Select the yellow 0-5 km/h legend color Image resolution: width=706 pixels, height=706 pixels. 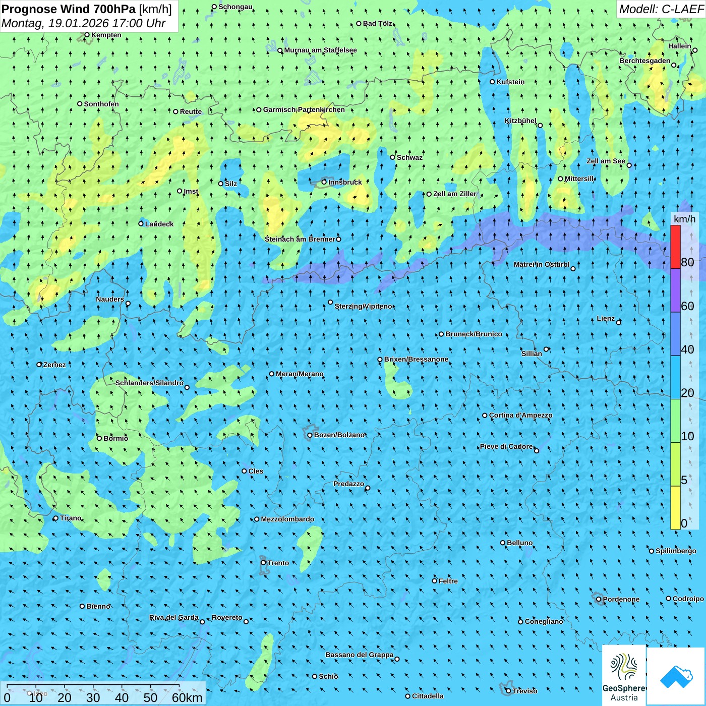point(675,508)
